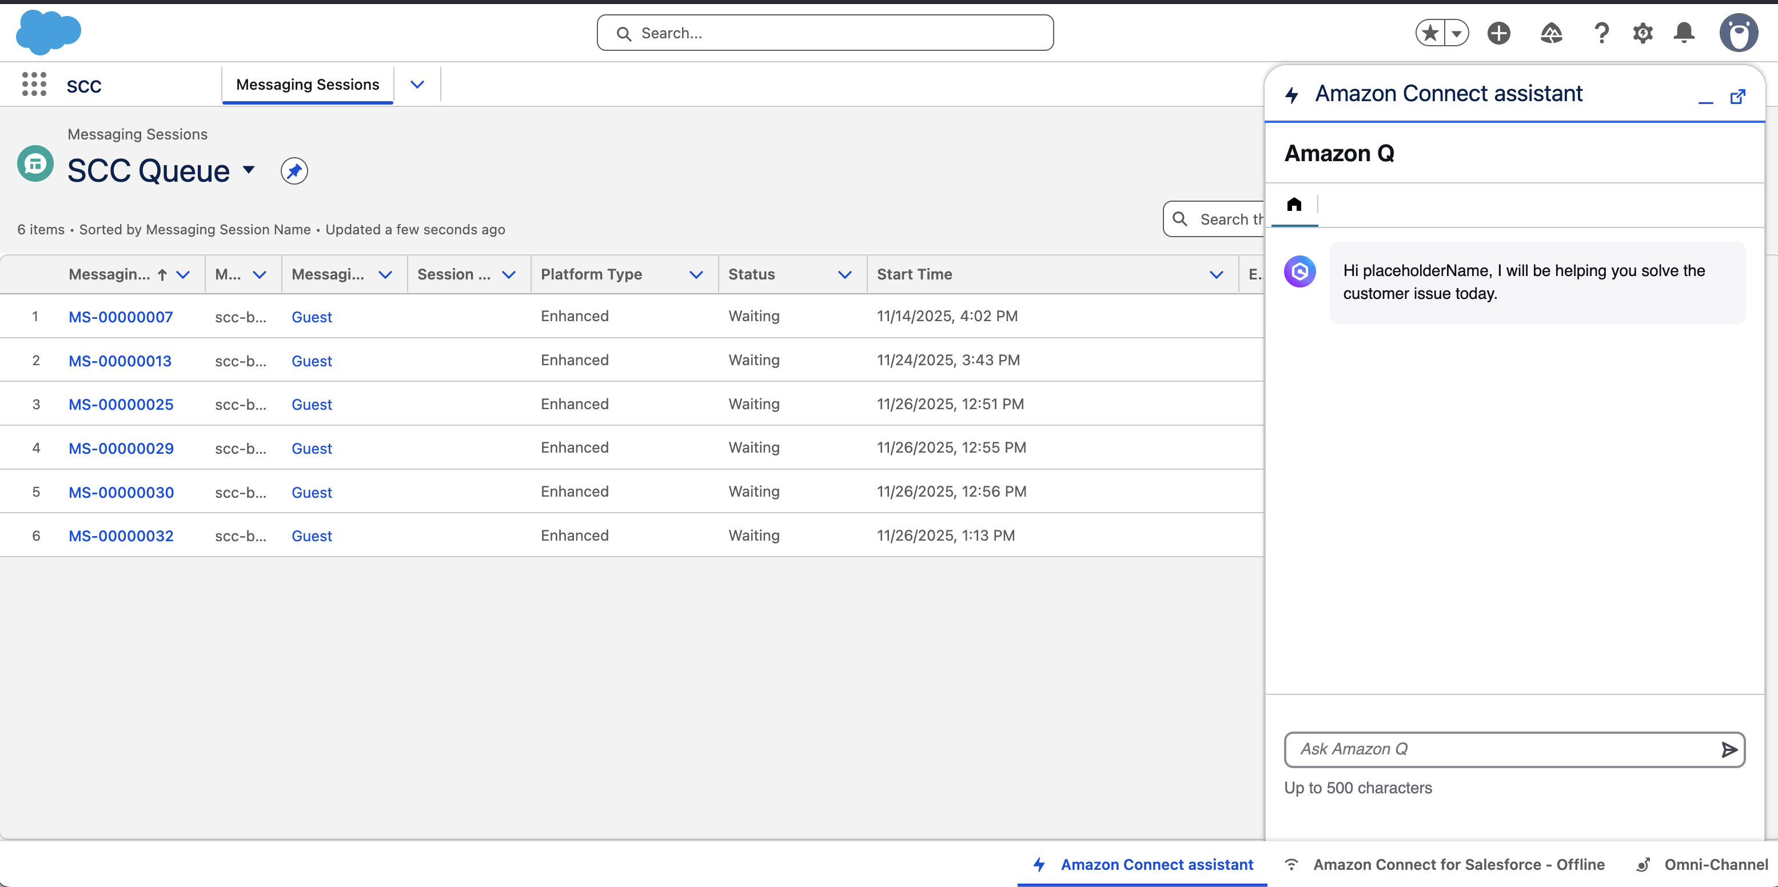This screenshot has height=887, width=1778.
Task: Open Platform Type column dropdown menu
Action: pos(696,274)
